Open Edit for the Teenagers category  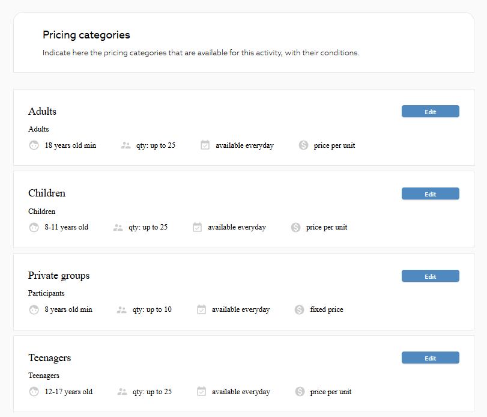430,358
